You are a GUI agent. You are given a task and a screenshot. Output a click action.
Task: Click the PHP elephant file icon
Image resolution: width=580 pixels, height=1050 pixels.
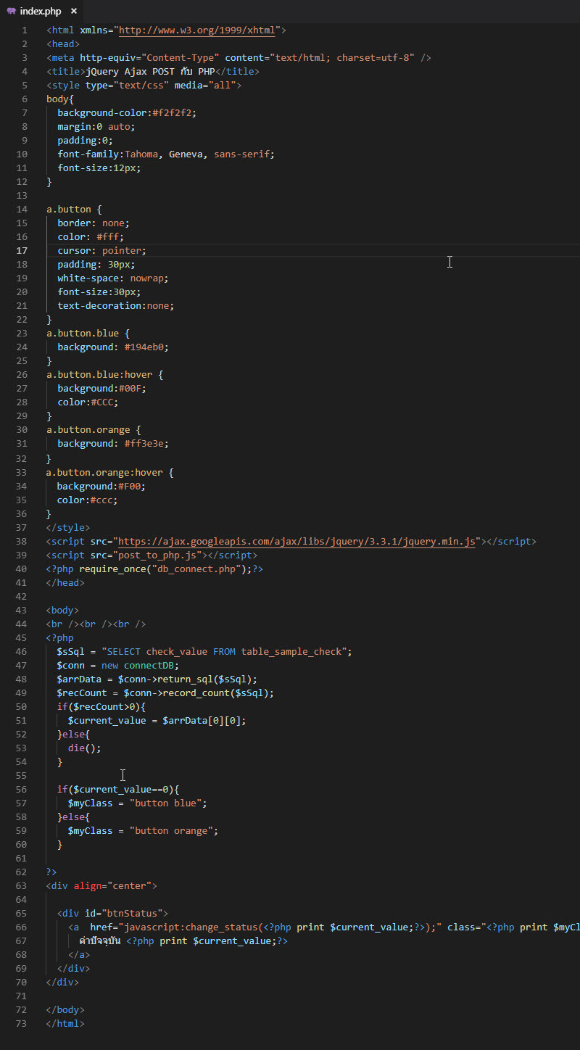tap(11, 11)
